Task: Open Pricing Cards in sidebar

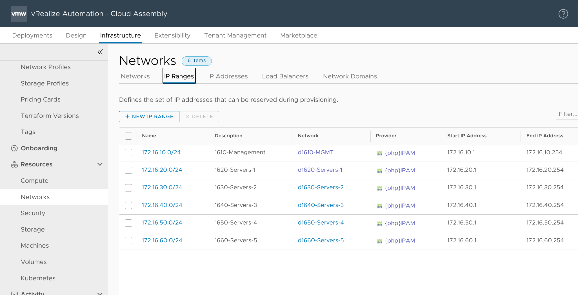Action: click(41, 100)
